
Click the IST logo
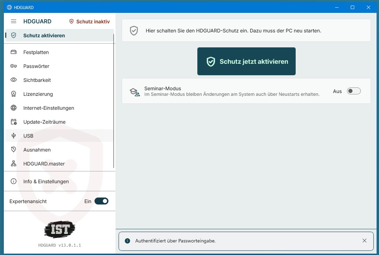[60, 229]
